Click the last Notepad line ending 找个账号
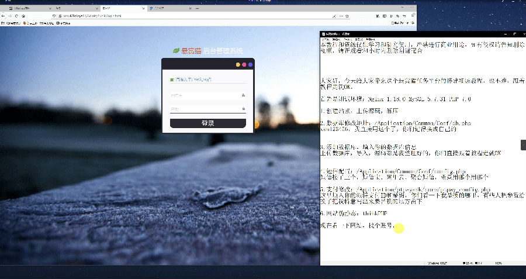 click(x=358, y=226)
